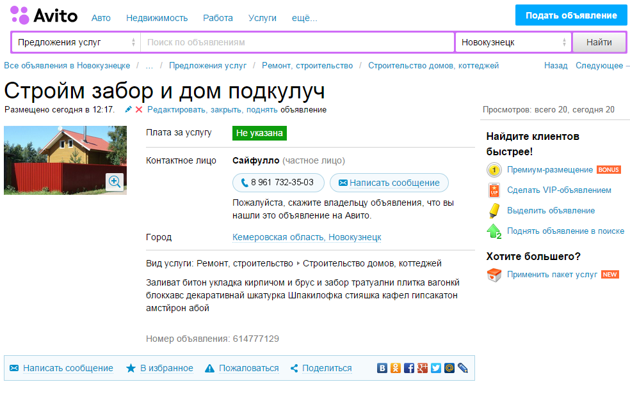Open the 'Предложения услуг' category dropdown
630x398 pixels.
point(76,43)
